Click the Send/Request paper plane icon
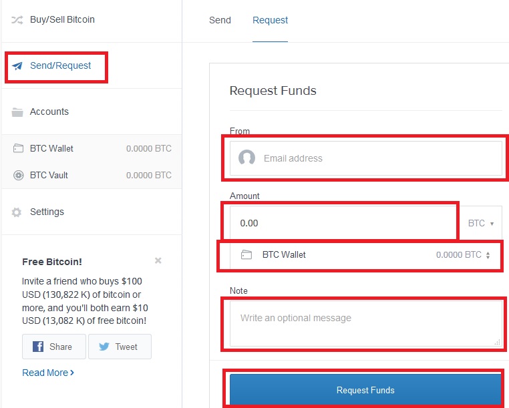This screenshot has width=509, height=408. click(17, 66)
